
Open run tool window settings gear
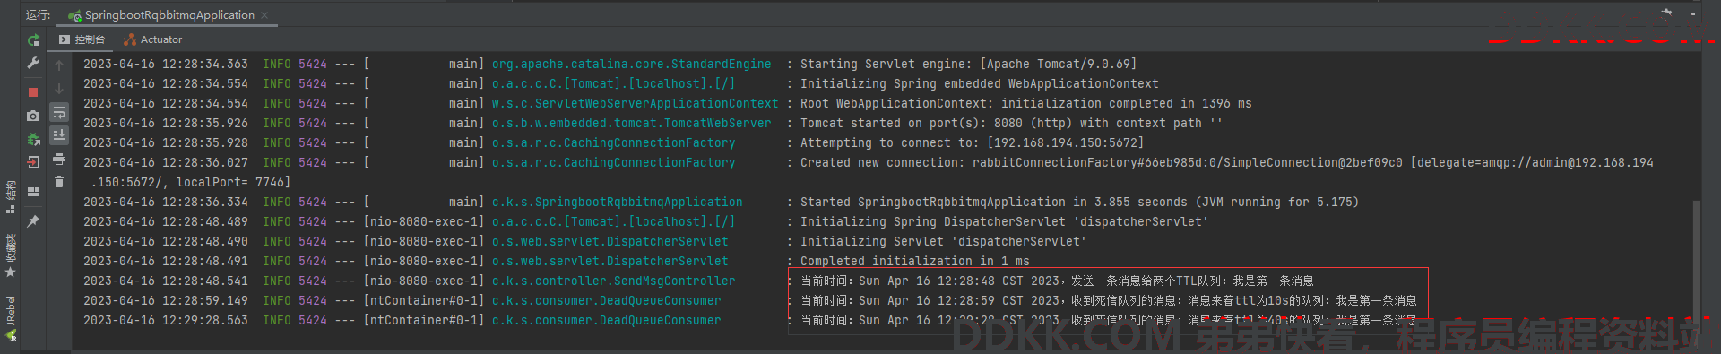1666,13
